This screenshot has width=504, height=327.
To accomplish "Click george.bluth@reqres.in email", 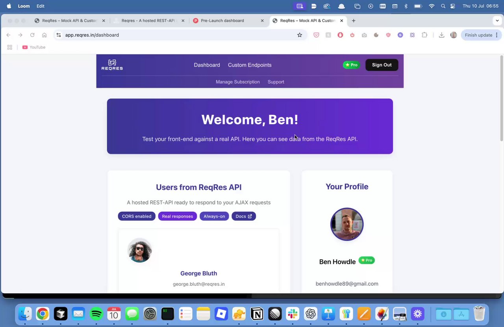I will (198, 284).
